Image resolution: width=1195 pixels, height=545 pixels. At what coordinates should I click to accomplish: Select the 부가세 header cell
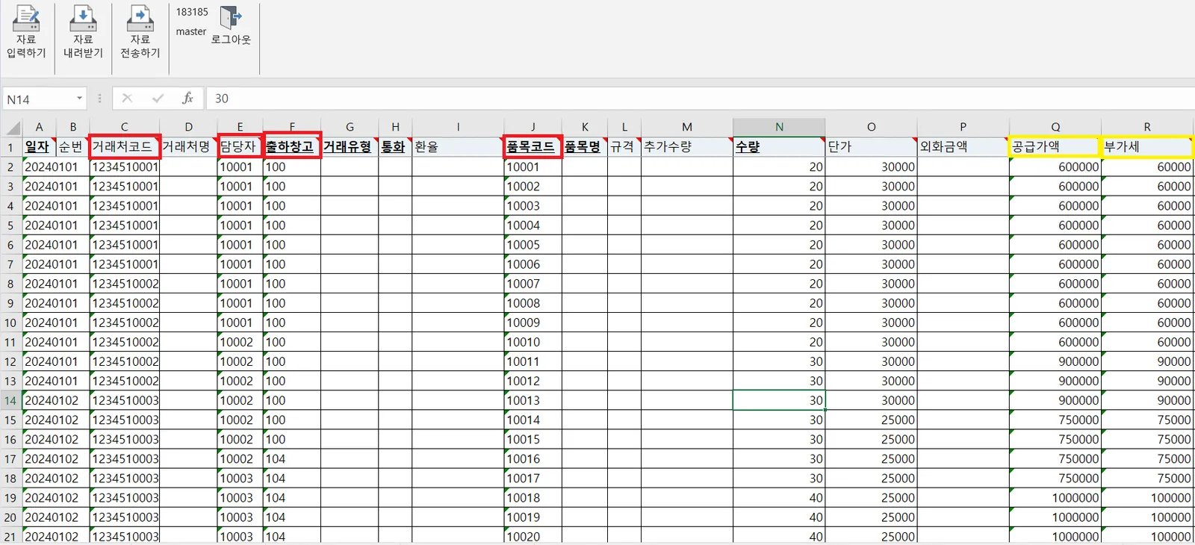coord(1147,146)
